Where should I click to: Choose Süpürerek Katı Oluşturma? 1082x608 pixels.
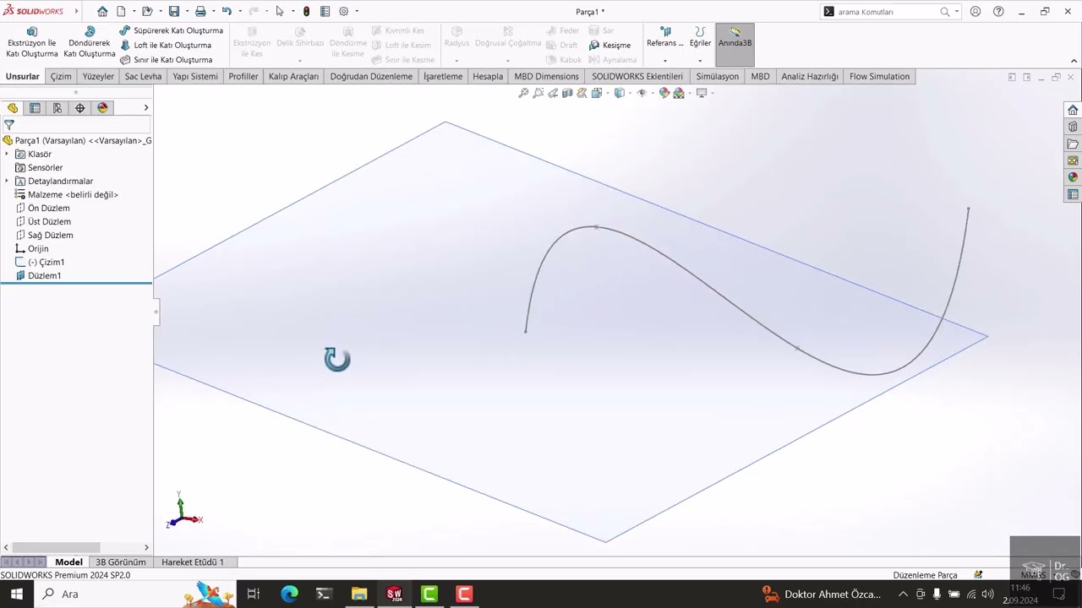pos(172,30)
